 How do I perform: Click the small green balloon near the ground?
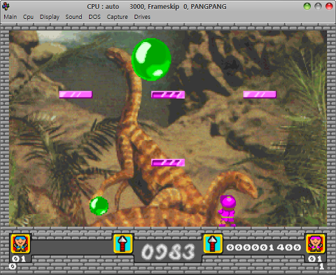[x=99, y=206]
